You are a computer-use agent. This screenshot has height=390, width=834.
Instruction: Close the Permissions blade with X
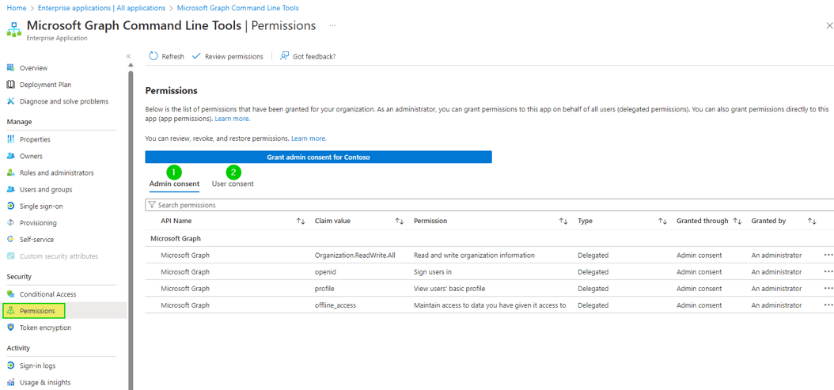828,25
